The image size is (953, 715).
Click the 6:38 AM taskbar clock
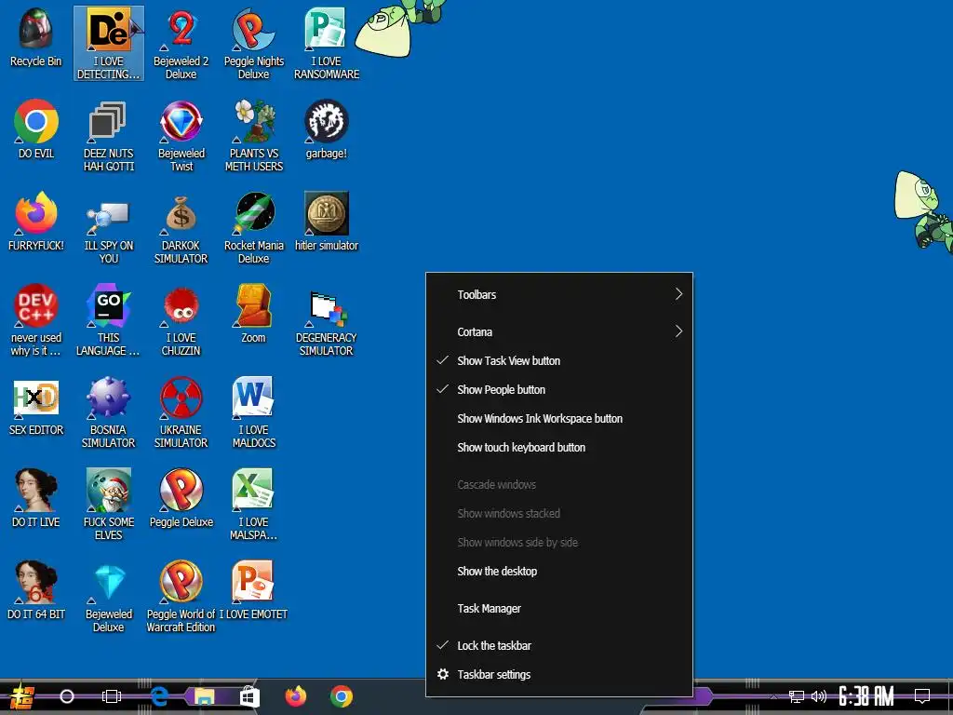(x=866, y=696)
